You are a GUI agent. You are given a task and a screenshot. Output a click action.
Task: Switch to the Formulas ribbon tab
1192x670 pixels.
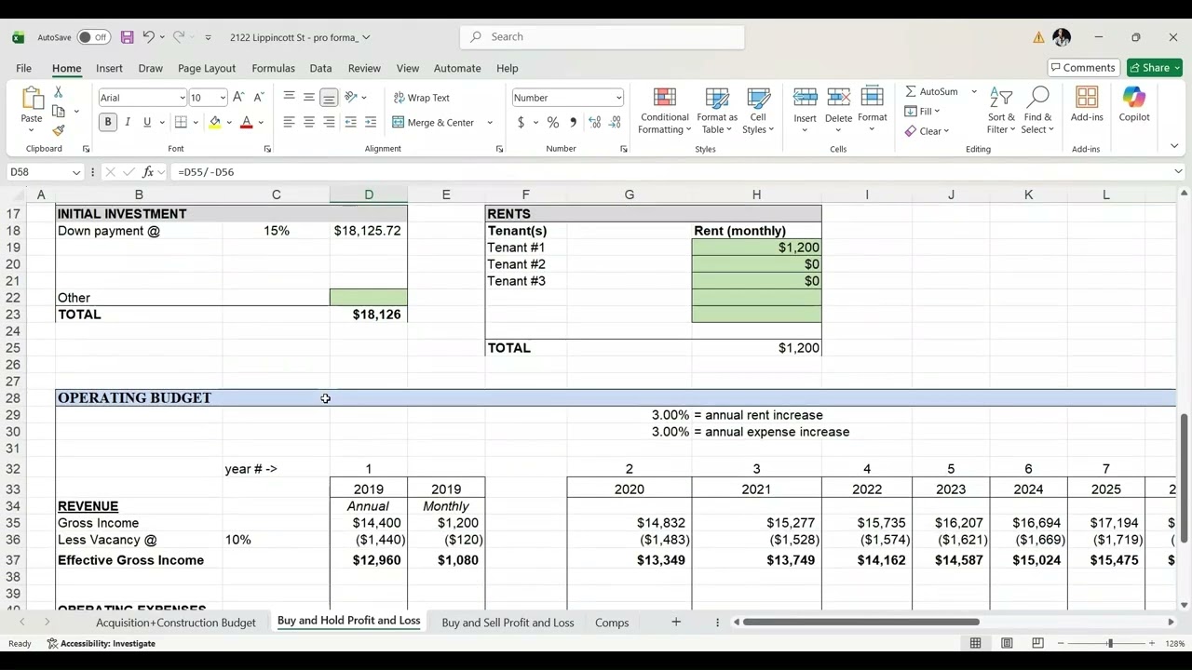point(273,68)
